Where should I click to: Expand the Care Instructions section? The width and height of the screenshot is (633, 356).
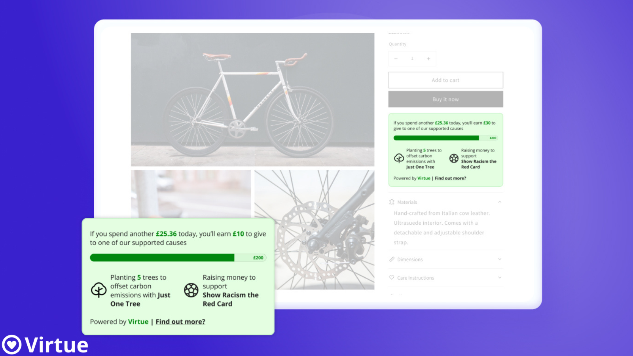pyautogui.click(x=446, y=278)
